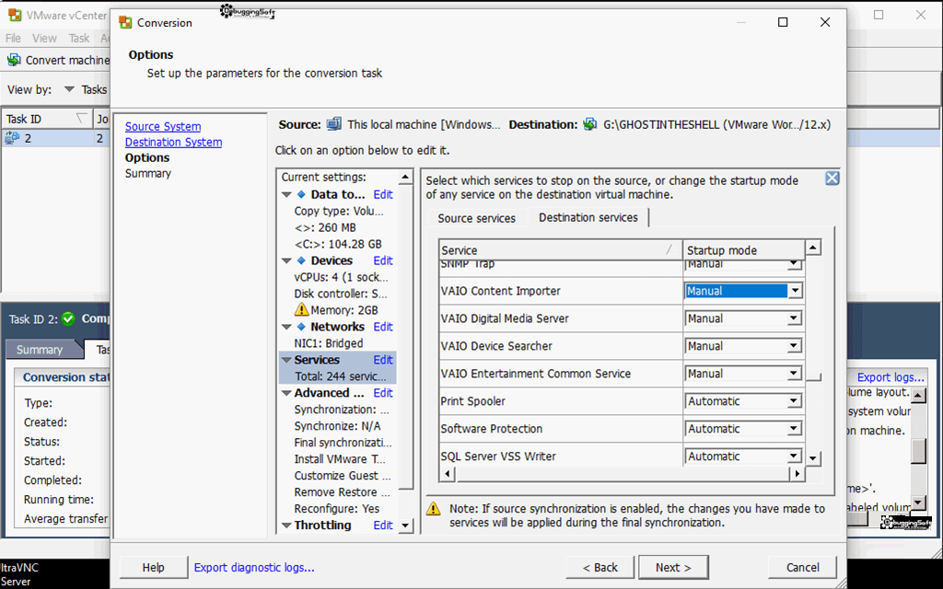Open startup mode for VAIO Entertainment Common Service
Image resolution: width=943 pixels, height=589 pixels.
tap(795, 374)
